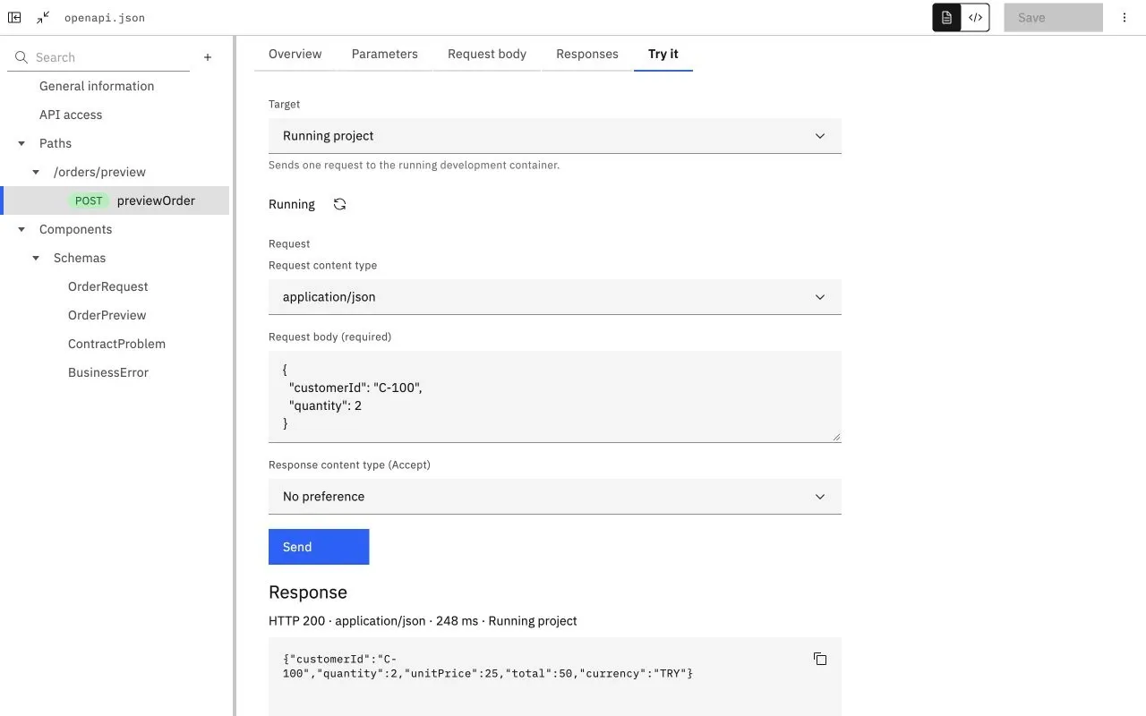Toggle the sidebar panel icon

point(14,17)
